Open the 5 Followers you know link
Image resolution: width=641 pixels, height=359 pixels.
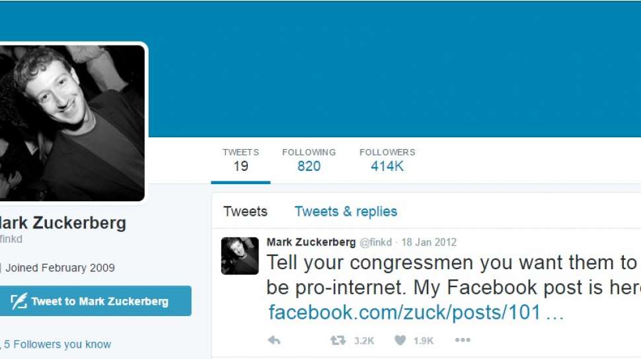[x=57, y=344]
